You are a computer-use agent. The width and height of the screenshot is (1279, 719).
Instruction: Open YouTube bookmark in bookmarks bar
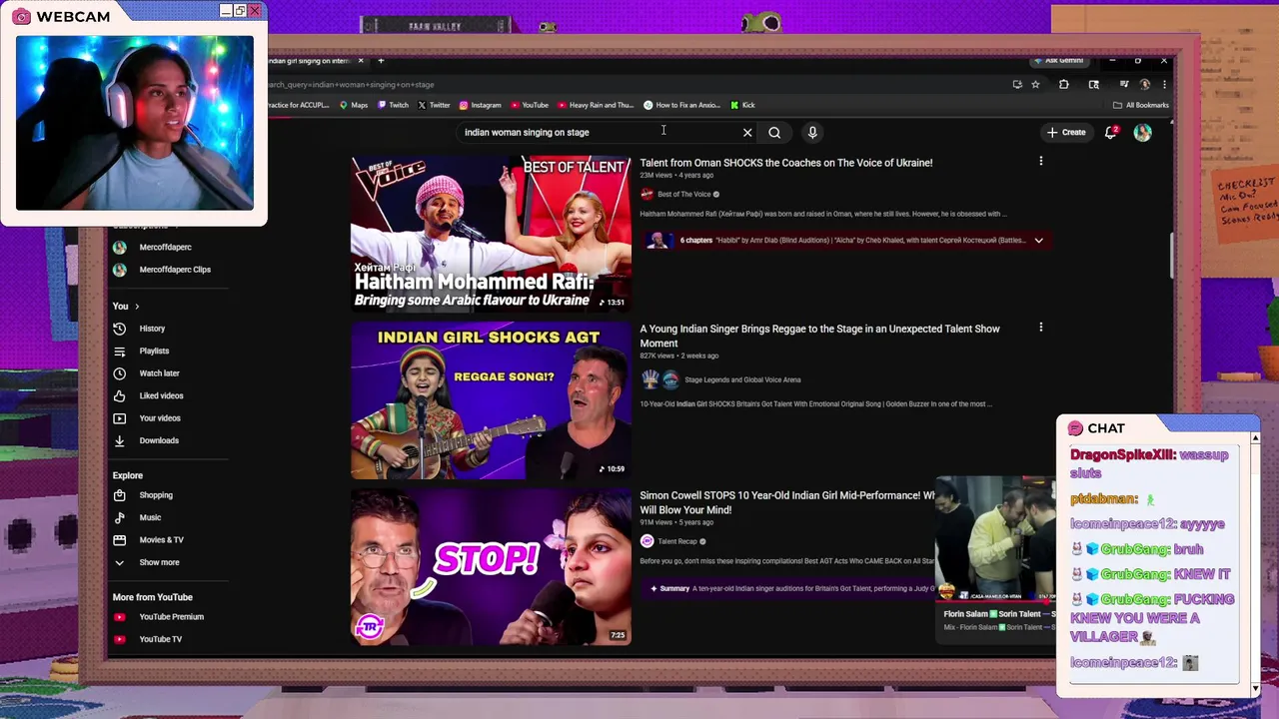[530, 105]
